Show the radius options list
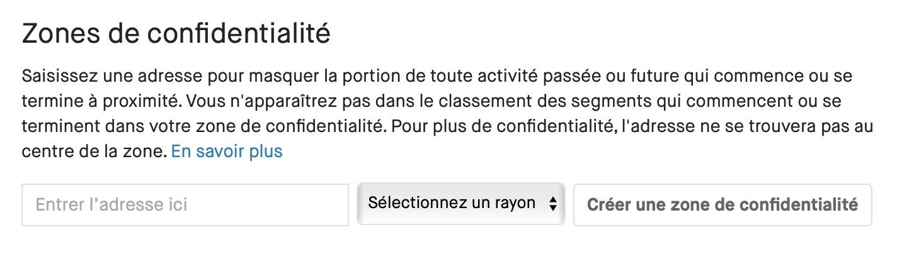The height and width of the screenshot is (259, 897). click(460, 204)
